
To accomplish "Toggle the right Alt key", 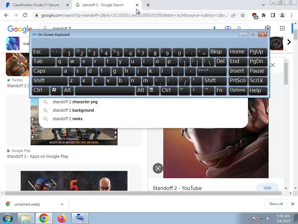I will coord(141,90).
